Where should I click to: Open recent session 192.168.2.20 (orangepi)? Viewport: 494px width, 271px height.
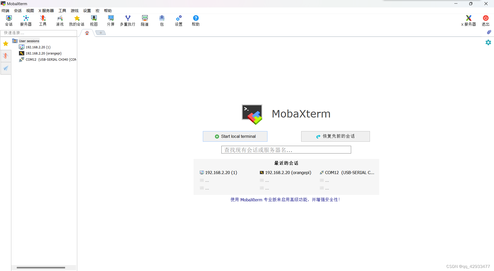[285, 173]
